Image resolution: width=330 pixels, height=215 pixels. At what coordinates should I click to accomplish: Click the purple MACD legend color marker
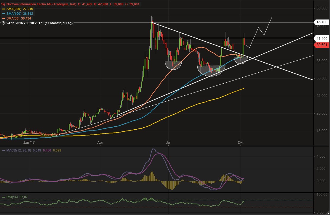point(3,150)
